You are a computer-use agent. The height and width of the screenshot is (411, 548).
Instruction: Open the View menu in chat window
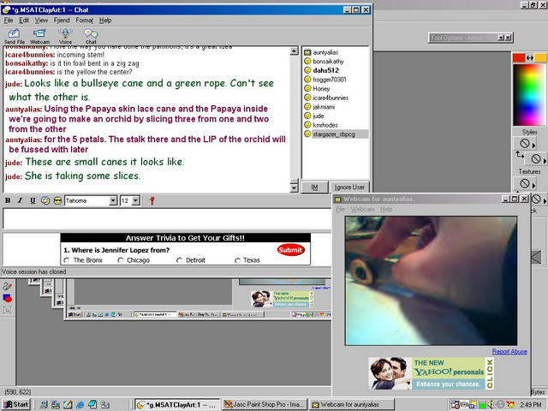41,21
